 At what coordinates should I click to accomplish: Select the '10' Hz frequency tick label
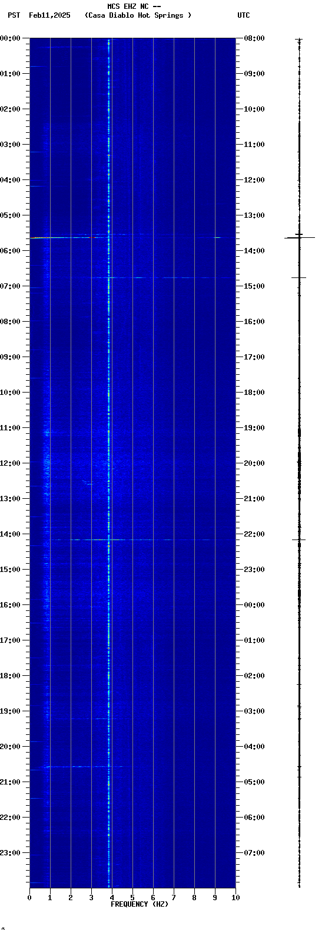click(236, 898)
